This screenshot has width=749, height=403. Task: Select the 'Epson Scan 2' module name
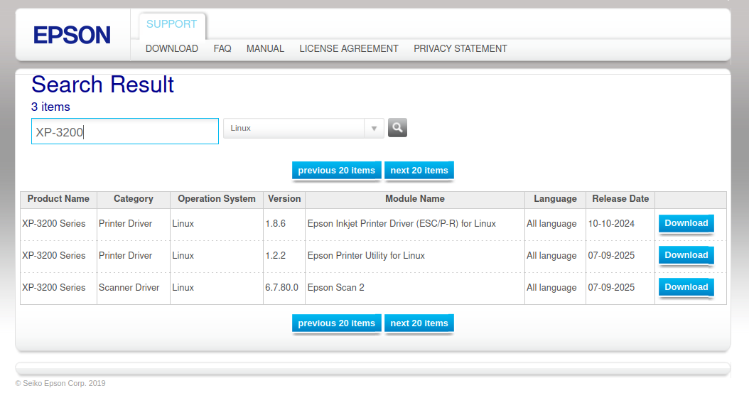click(x=336, y=287)
